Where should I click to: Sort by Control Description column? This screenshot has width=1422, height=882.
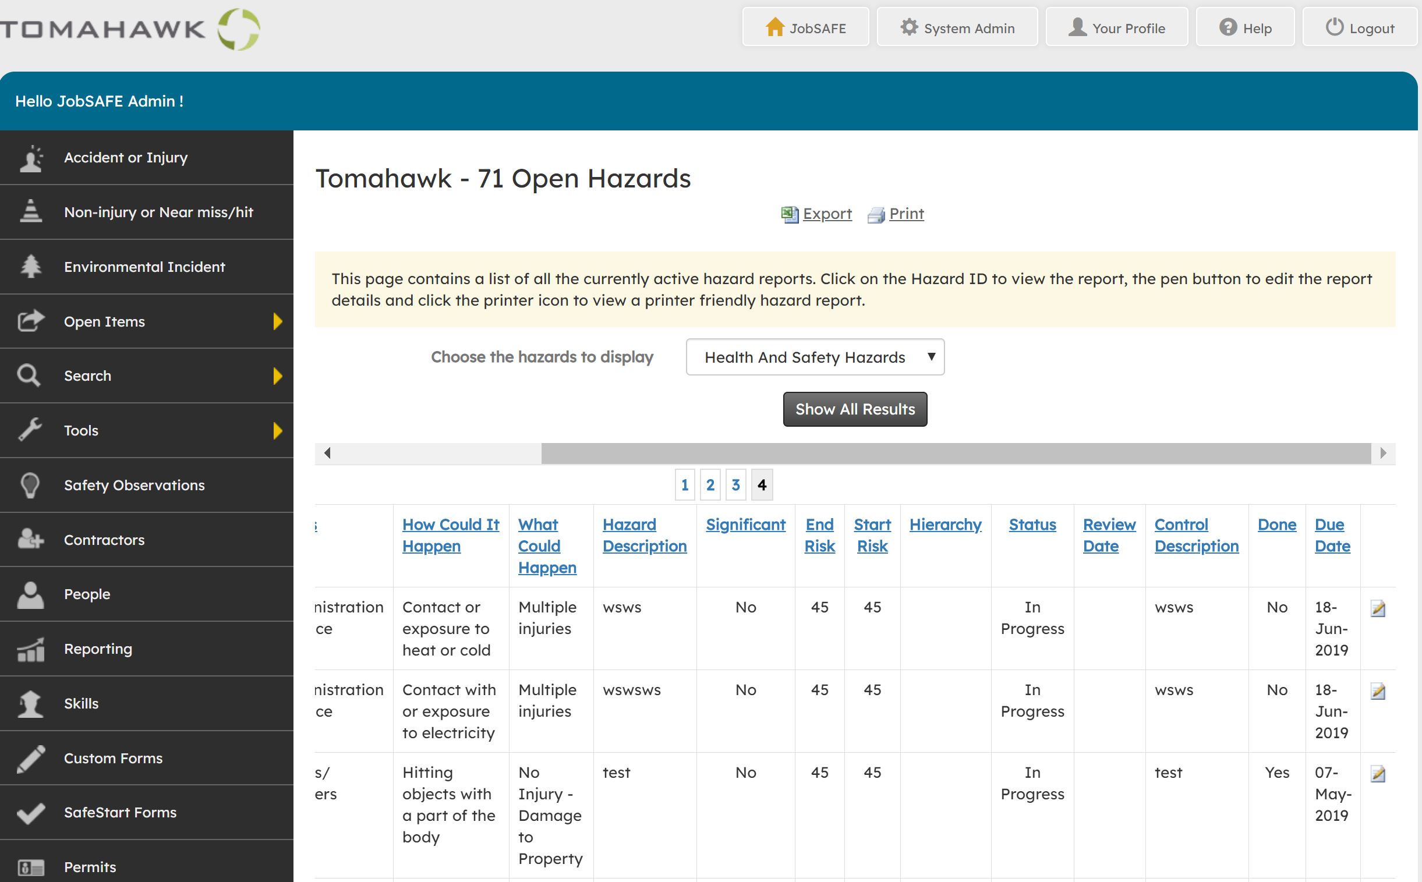(x=1196, y=535)
